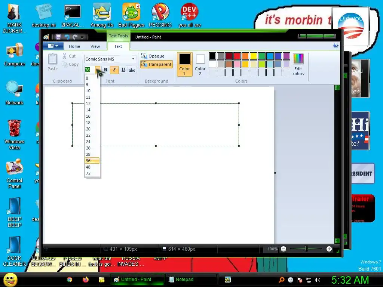Click the Untitled - Paint taskbar button
Viewport: 383px width, 287px height.
(137, 280)
